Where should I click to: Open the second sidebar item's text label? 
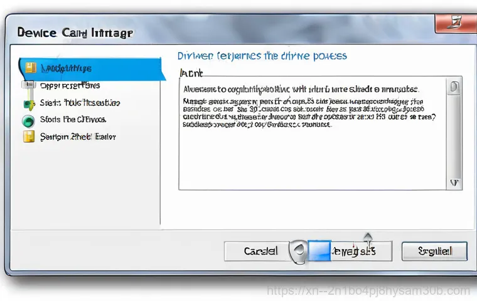pos(70,85)
